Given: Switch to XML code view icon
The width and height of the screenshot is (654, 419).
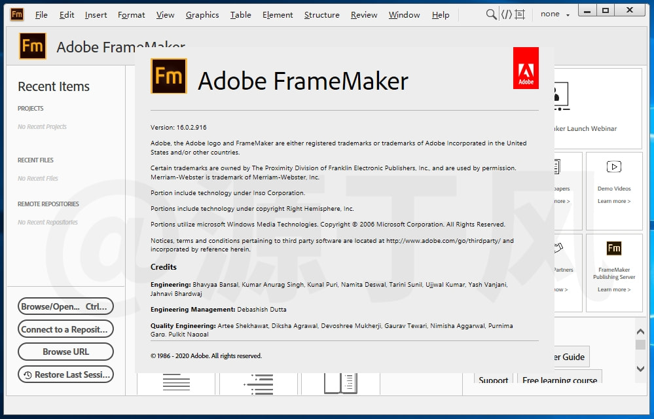Looking at the screenshot, I should (506, 14).
